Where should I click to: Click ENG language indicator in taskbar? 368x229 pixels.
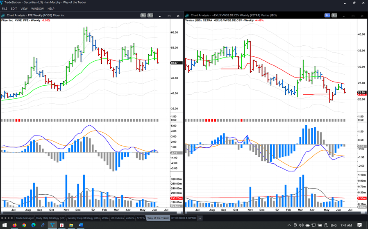point(334,225)
